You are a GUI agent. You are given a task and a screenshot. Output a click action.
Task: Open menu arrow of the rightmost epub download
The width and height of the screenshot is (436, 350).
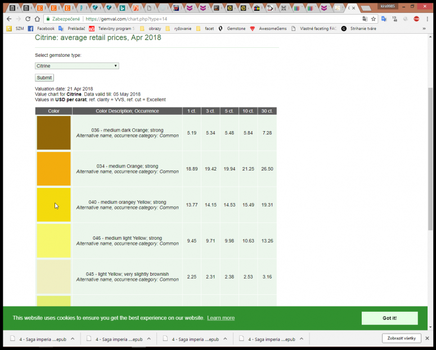302,339
